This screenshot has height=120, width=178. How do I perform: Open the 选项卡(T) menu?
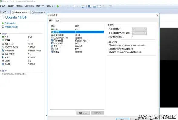pos(40,6)
